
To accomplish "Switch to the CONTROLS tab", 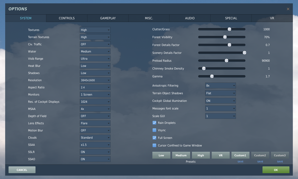I will (66, 18).
